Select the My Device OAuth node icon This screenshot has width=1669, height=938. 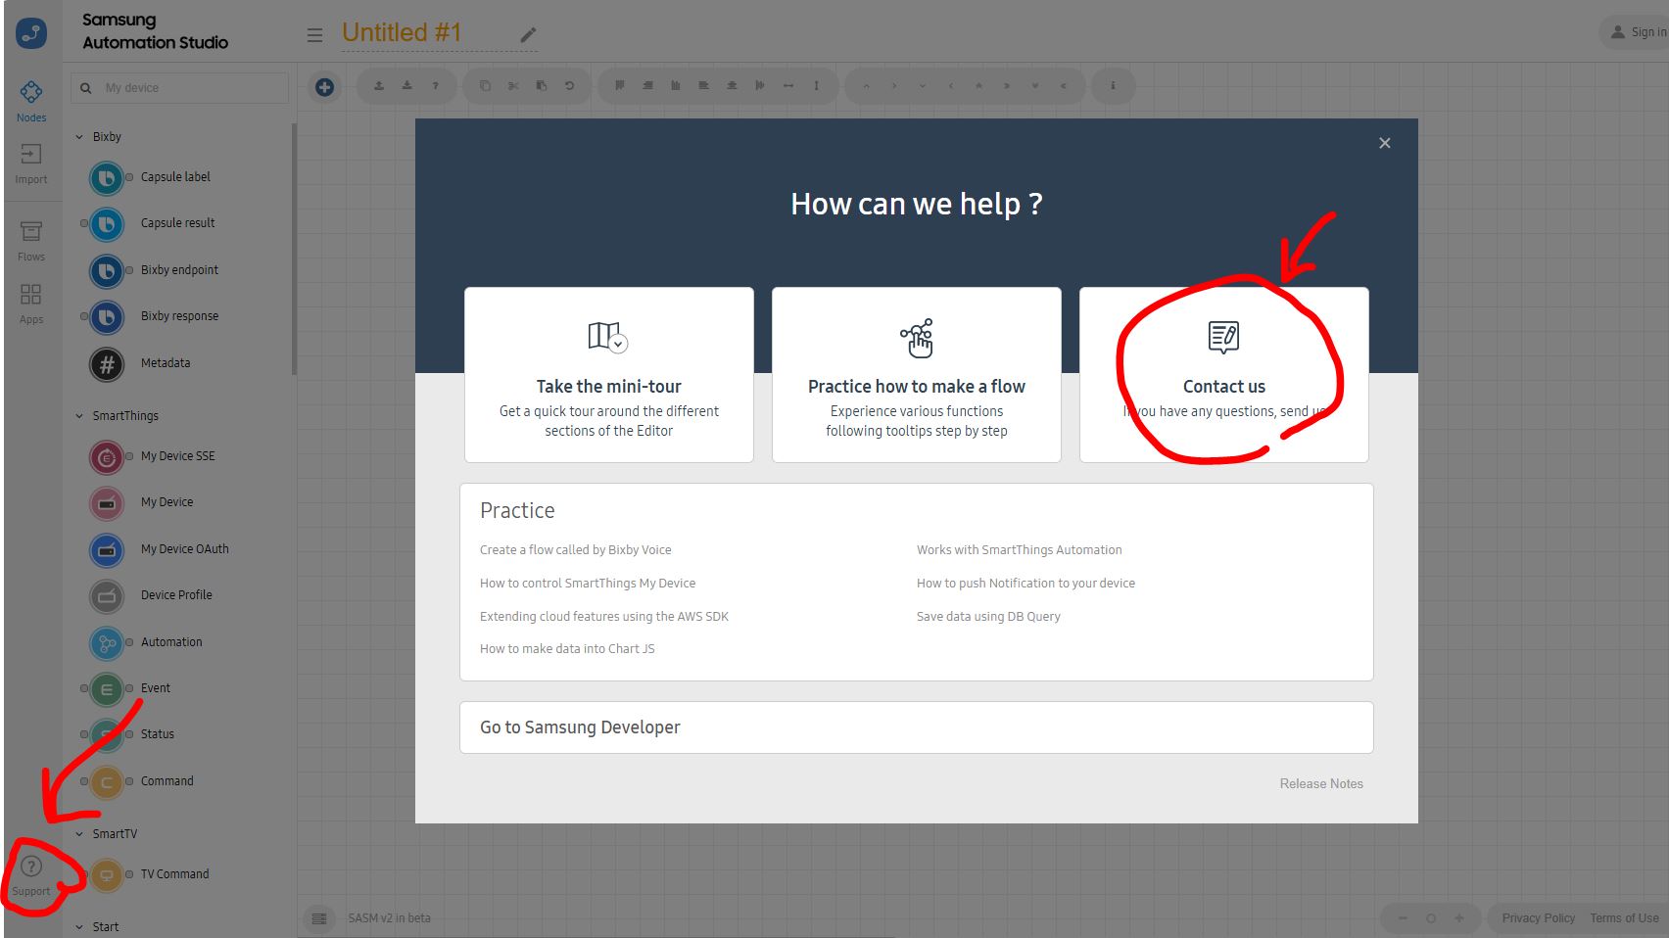(x=107, y=550)
